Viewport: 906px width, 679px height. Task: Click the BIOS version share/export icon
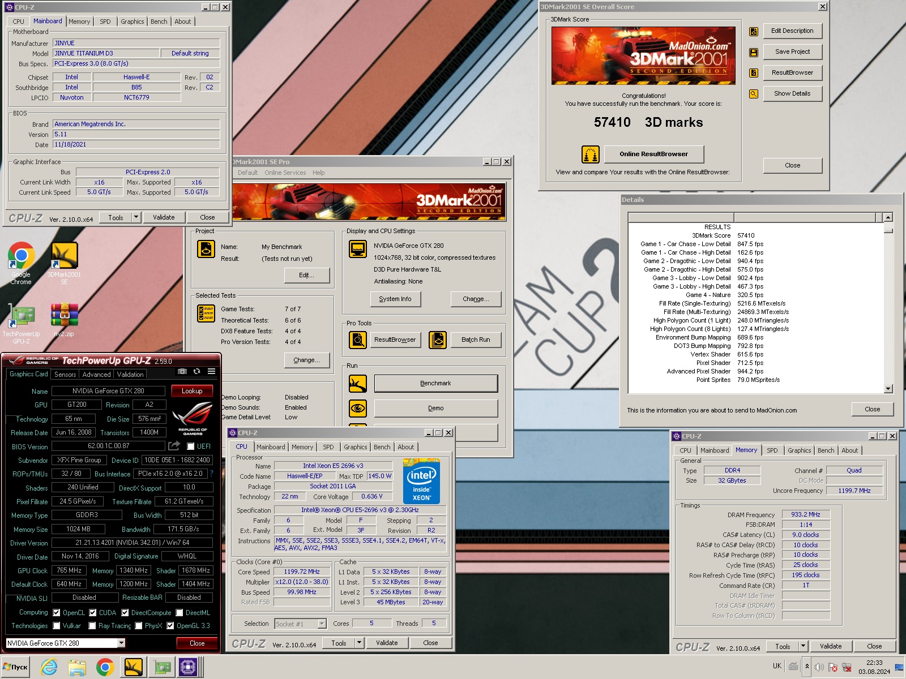174,446
